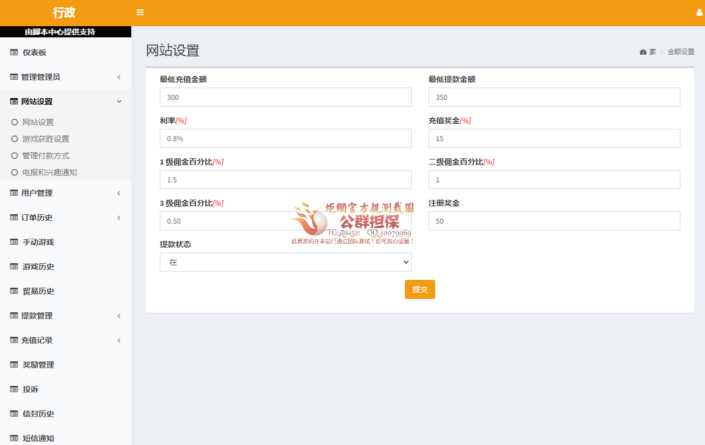Open 游戏历史 via its sidebar icon

click(13, 266)
